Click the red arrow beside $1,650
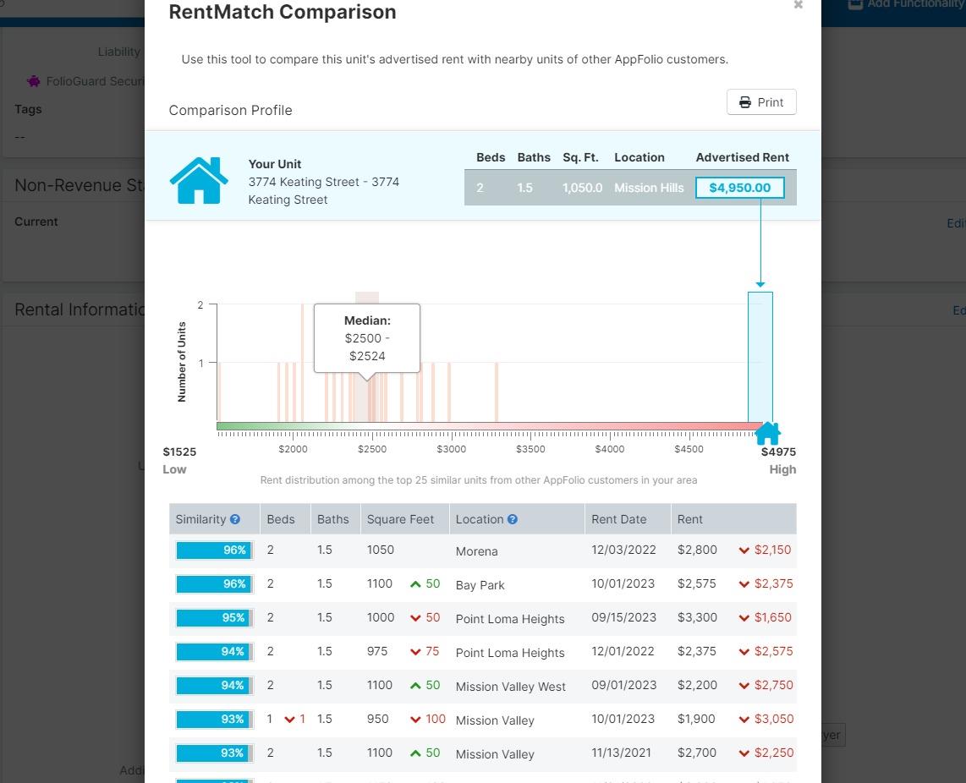This screenshot has width=966, height=783. point(744,618)
